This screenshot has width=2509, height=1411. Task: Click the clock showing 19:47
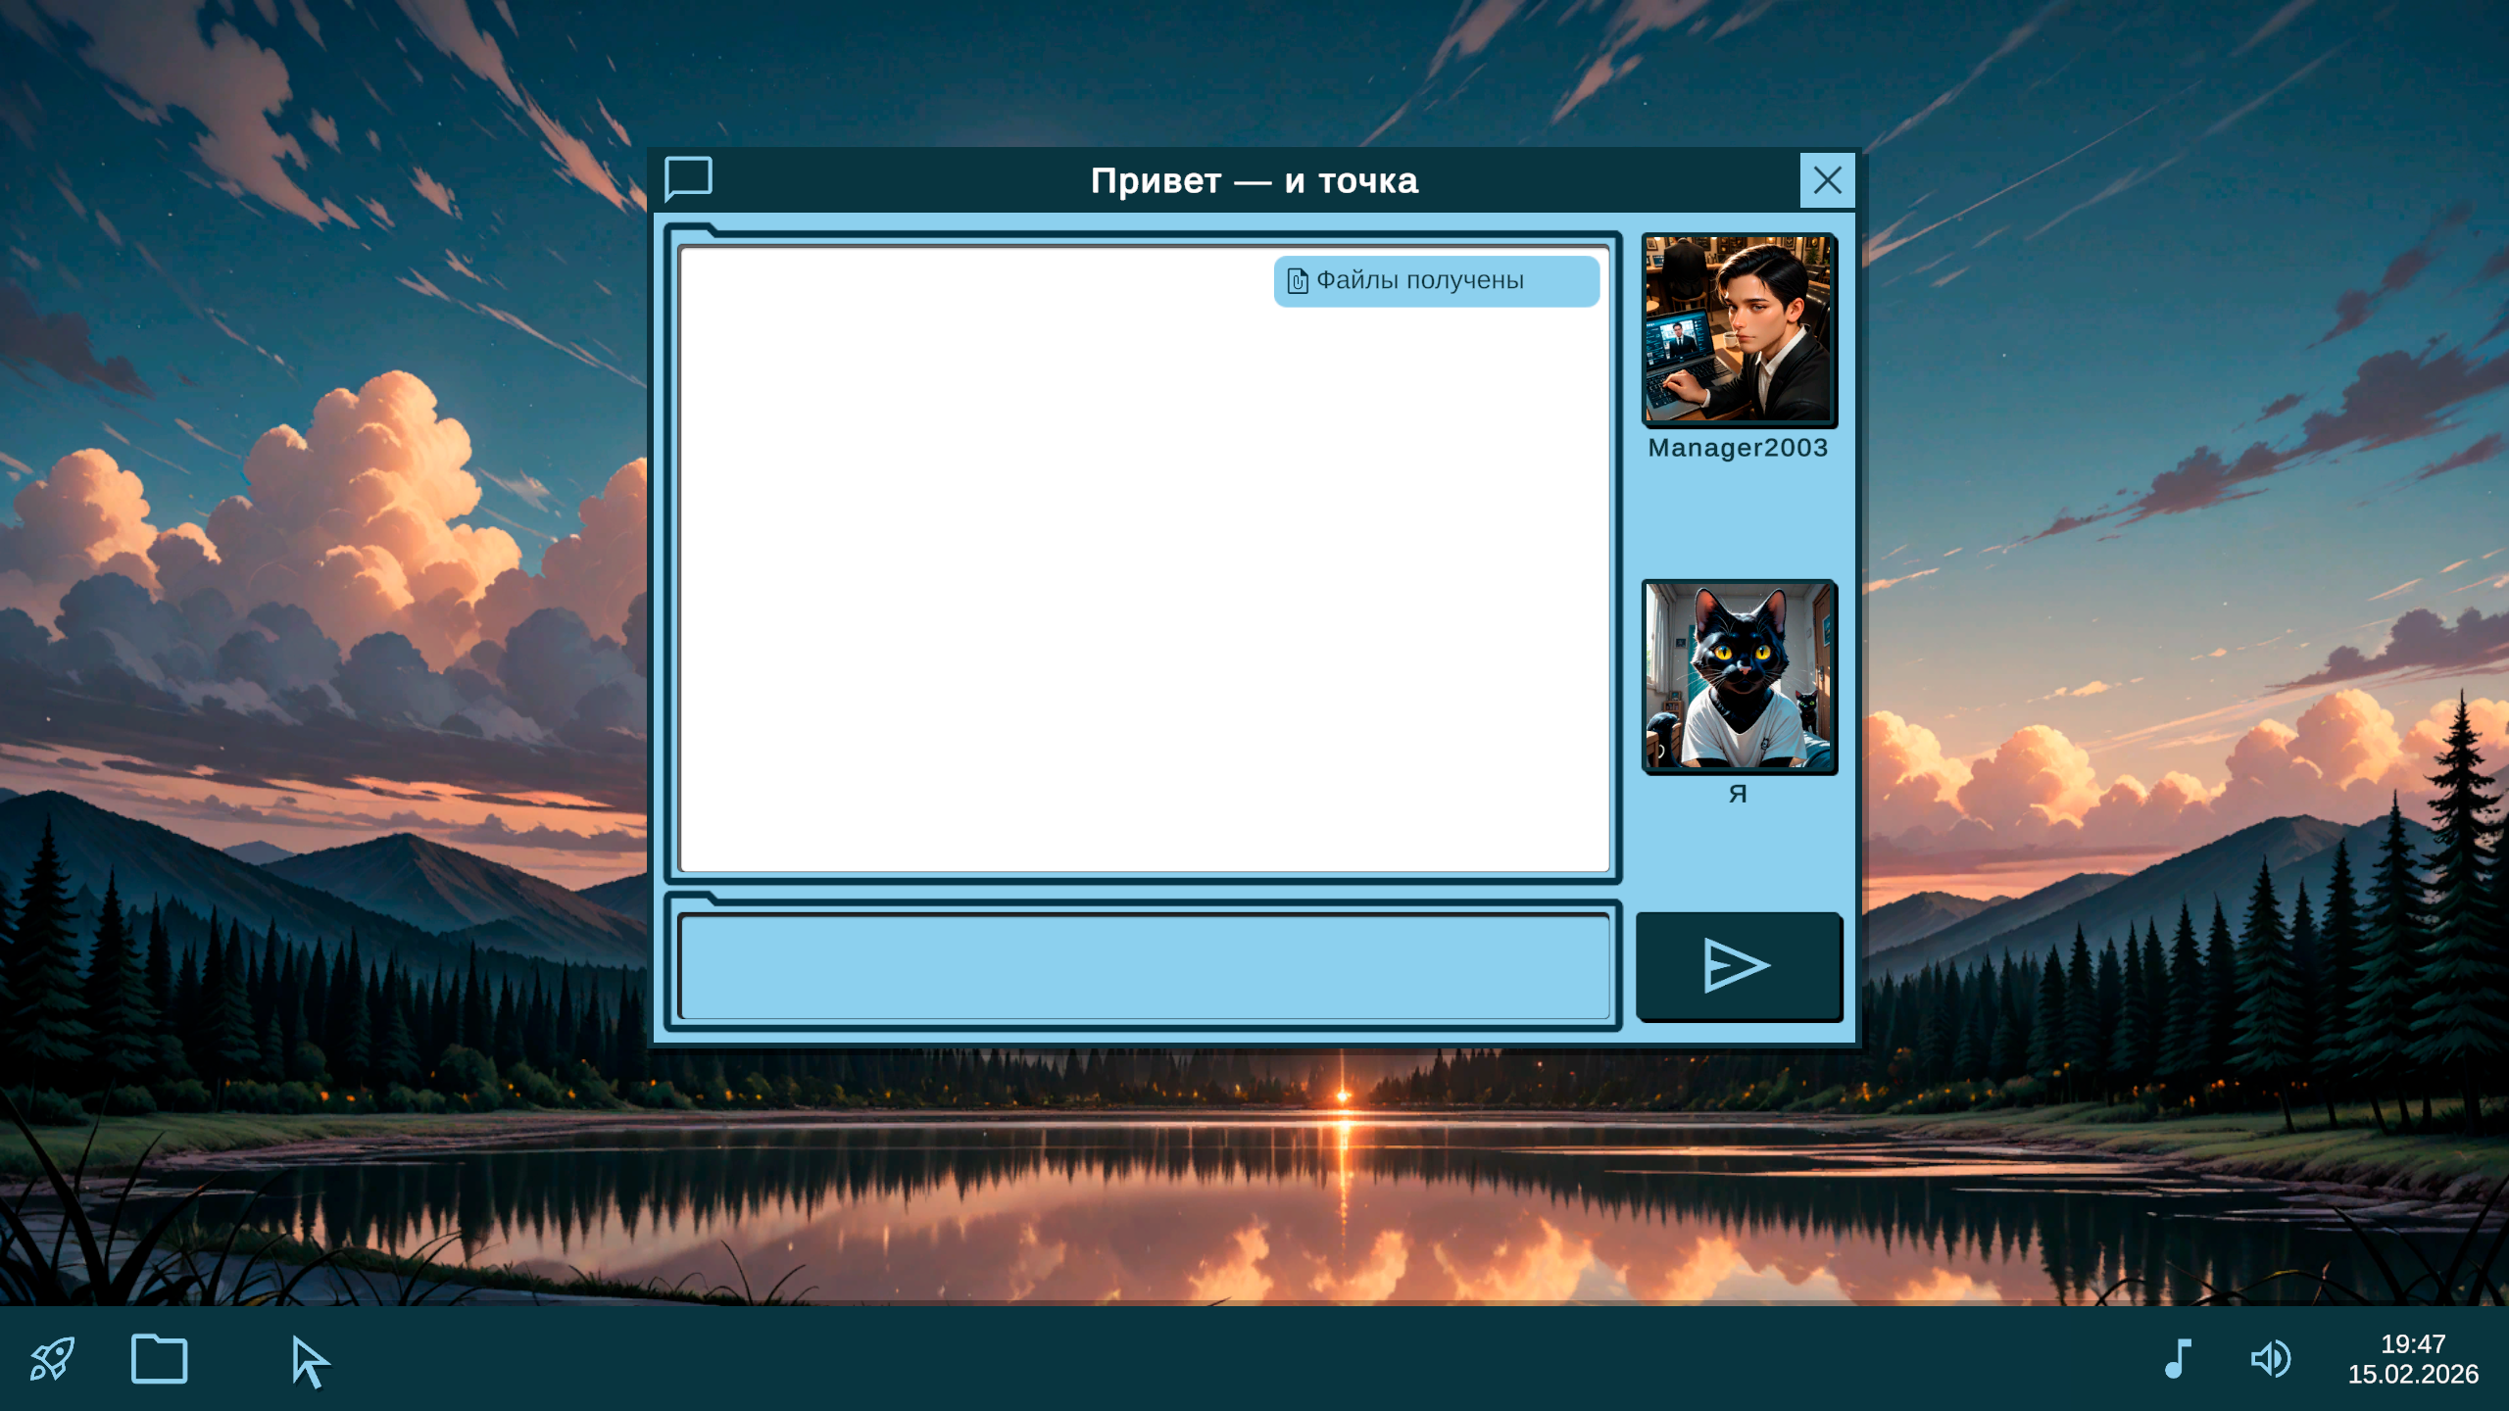tap(2413, 1343)
